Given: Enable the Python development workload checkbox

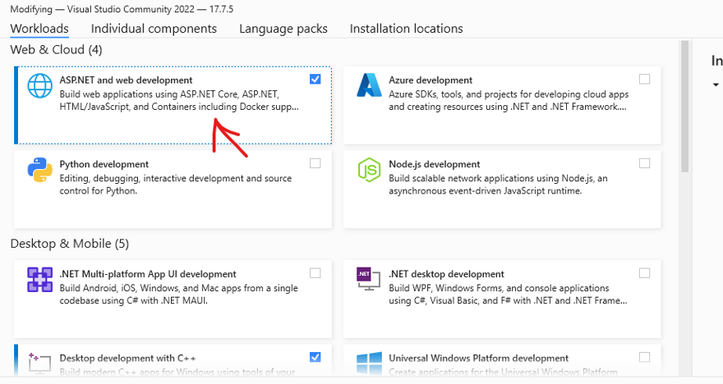Looking at the screenshot, I should click(x=315, y=163).
